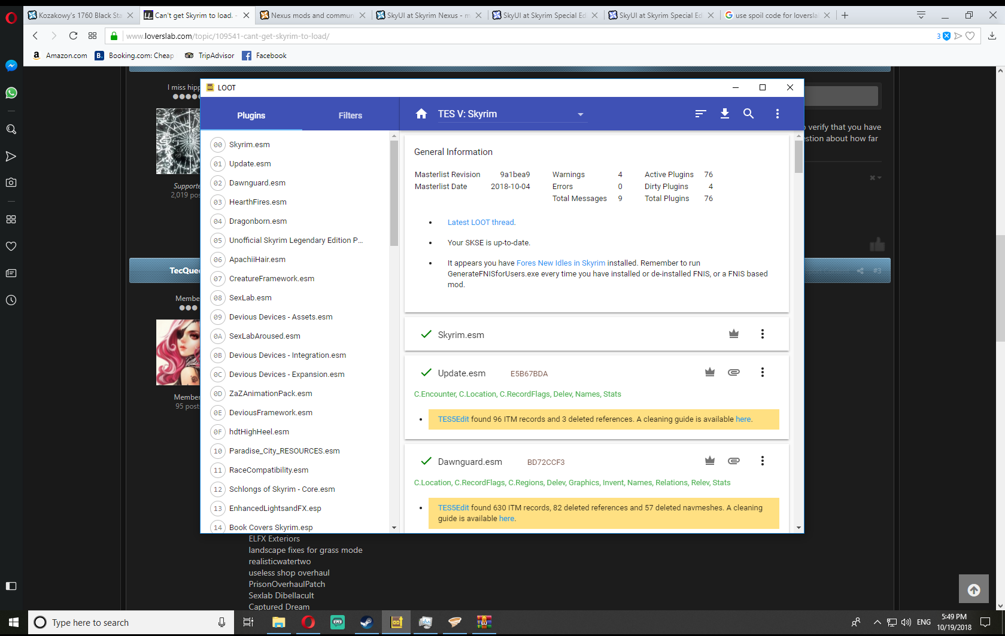1005x636 pixels.
Task: Switch to the SkyUI at Skyrim Nexus tab
Action: 429,16
